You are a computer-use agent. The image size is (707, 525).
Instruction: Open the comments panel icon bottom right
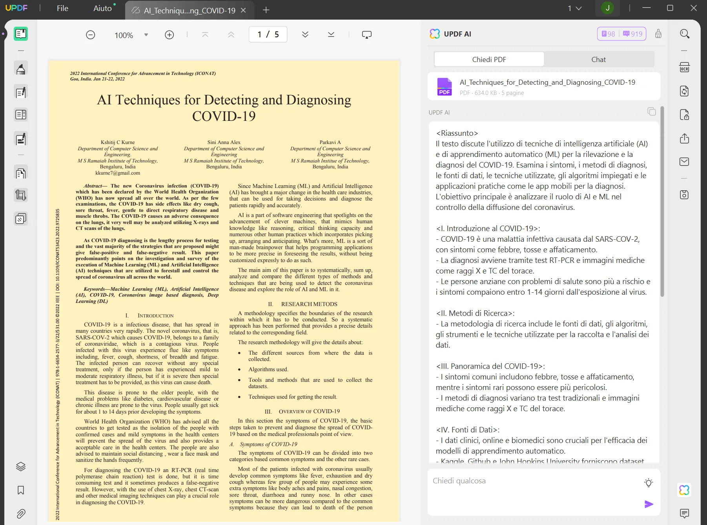coord(684,513)
